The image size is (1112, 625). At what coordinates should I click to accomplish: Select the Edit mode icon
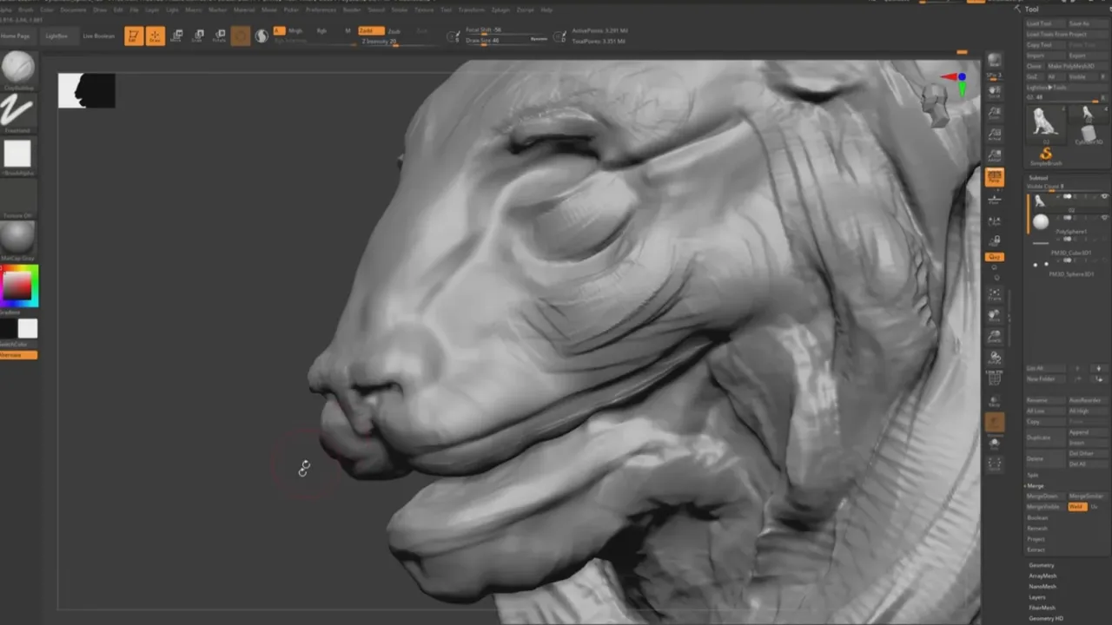134,36
